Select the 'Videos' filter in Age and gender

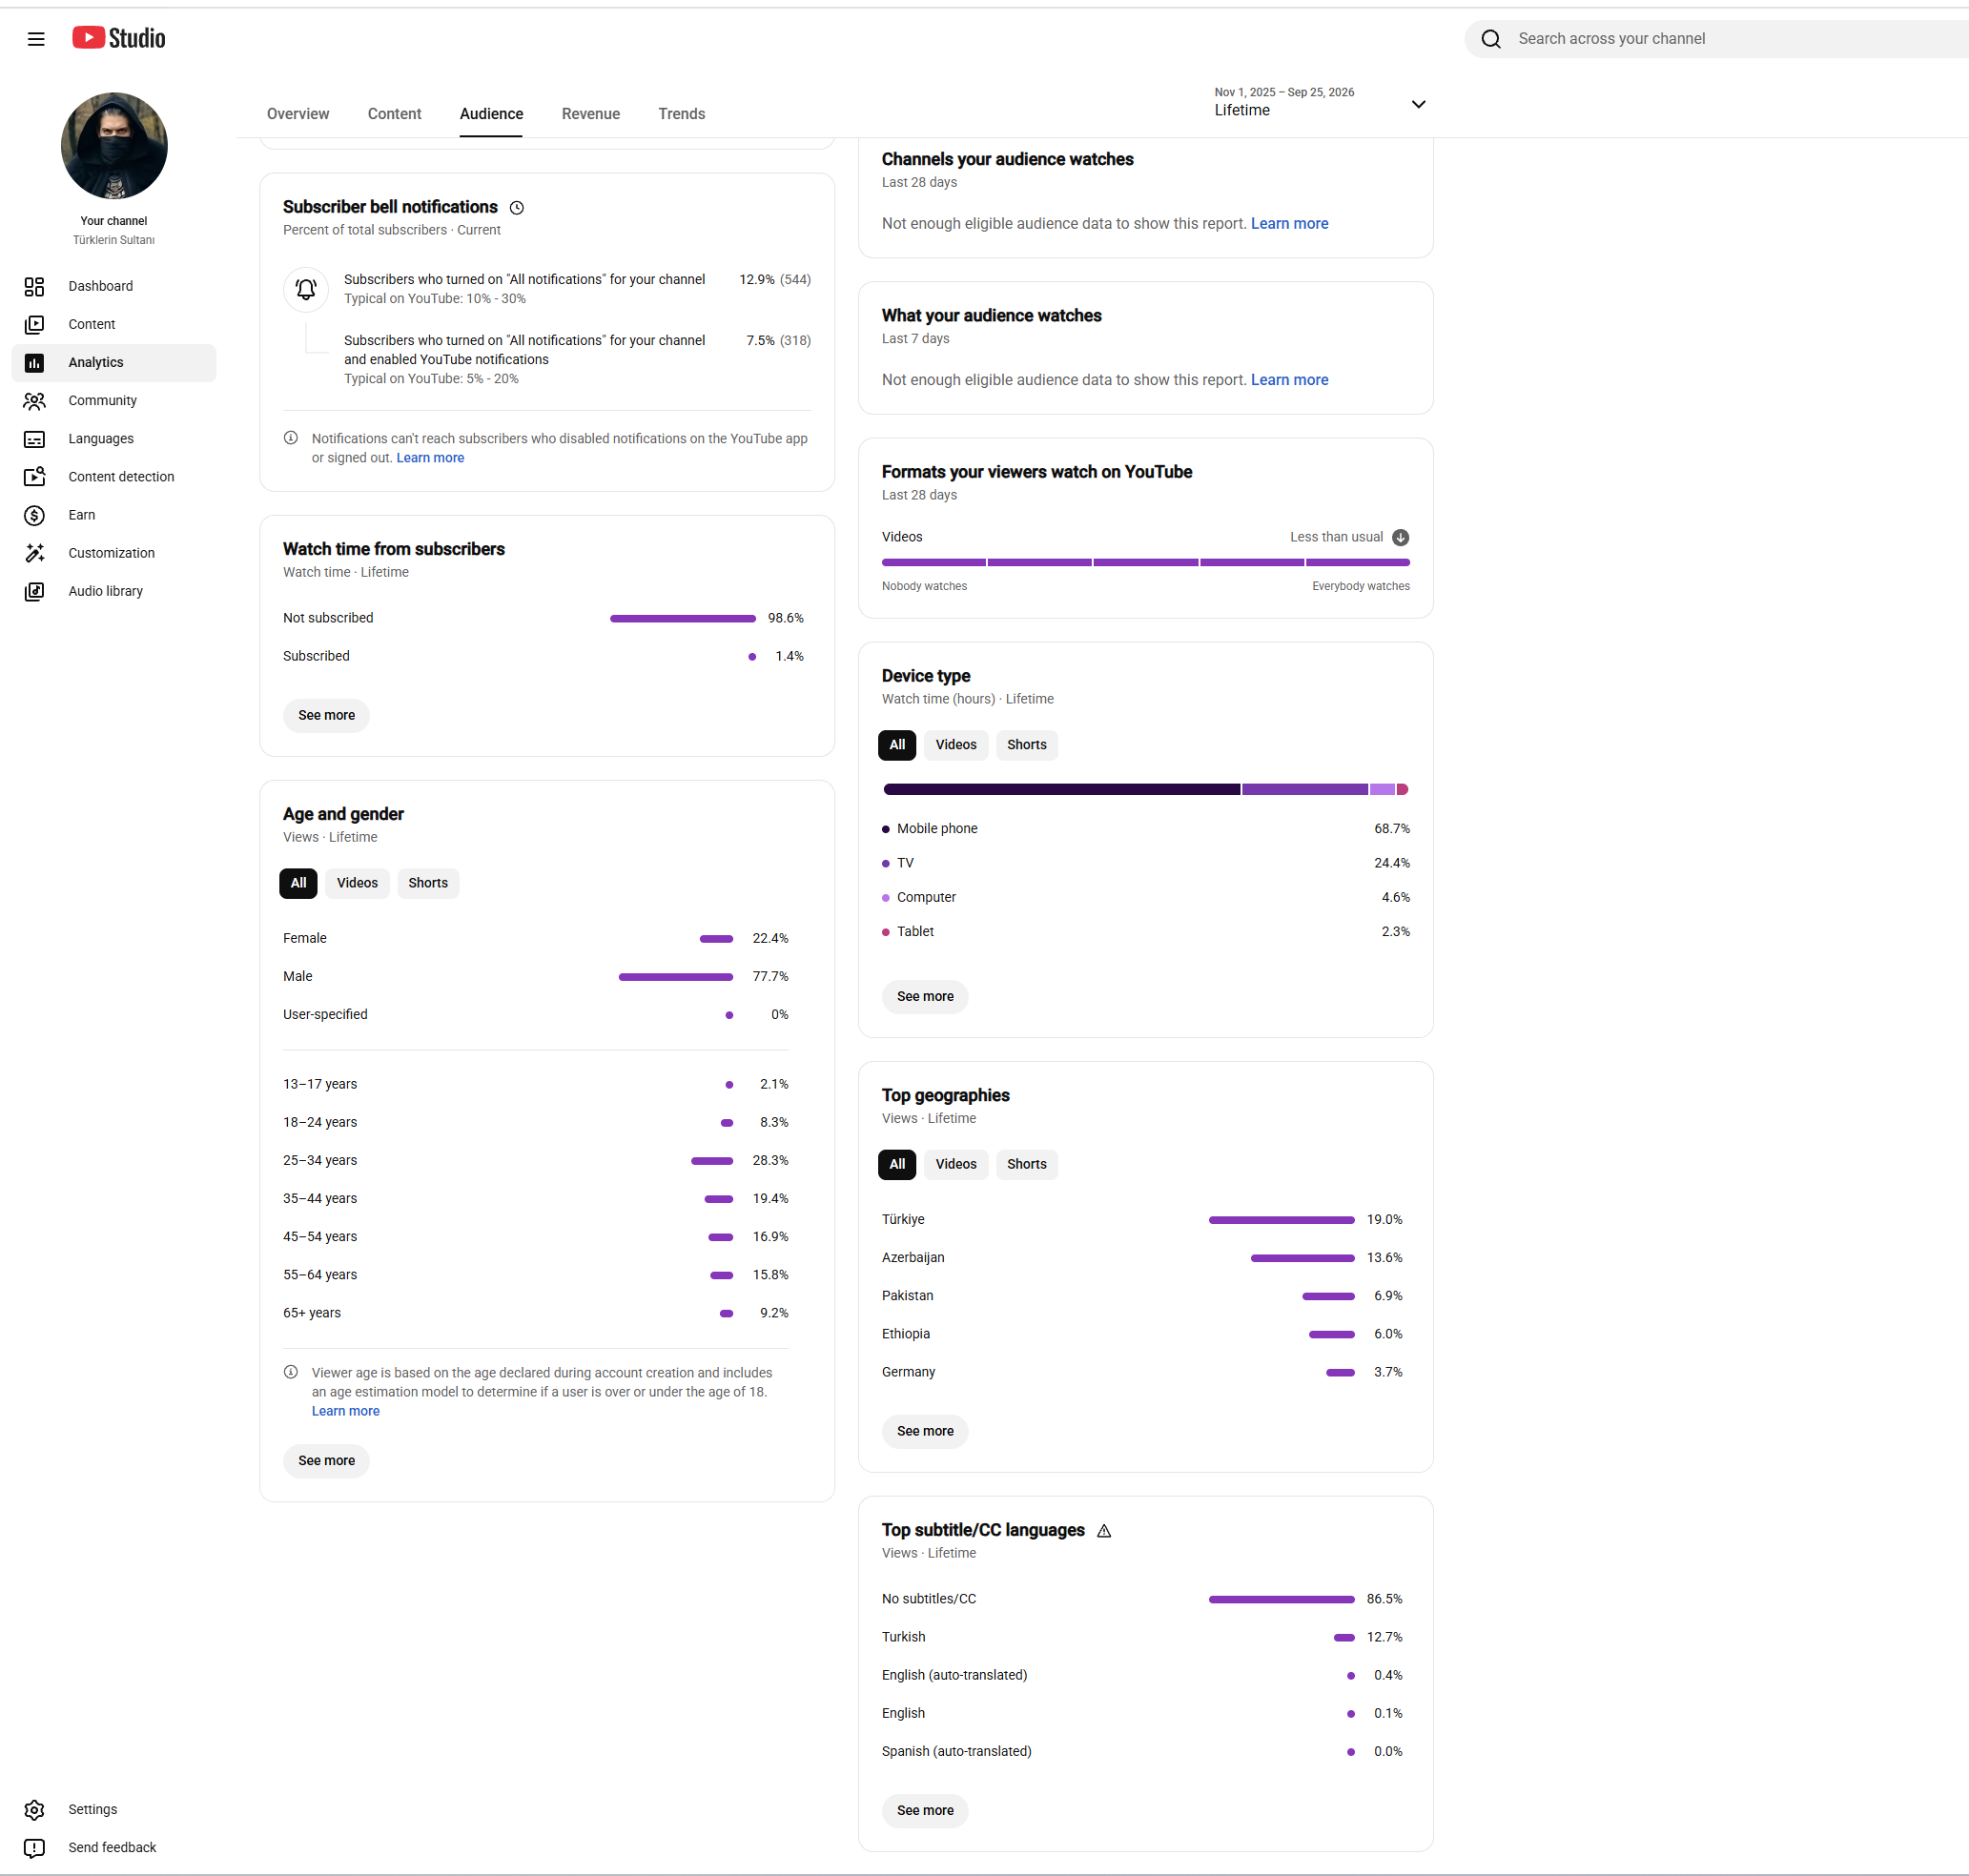coord(358,883)
